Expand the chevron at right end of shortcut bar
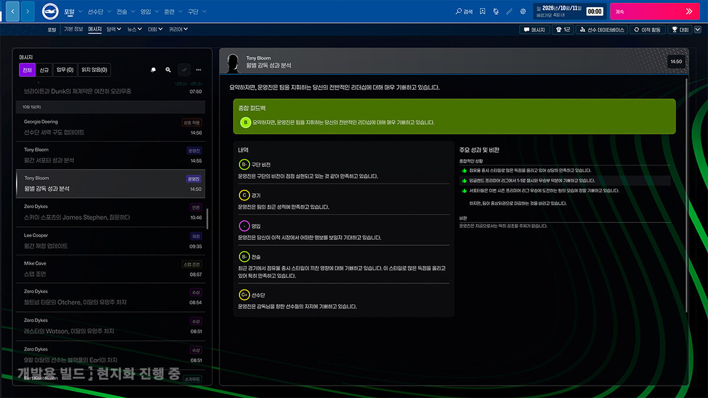This screenshot has width=708, height=398. coord(697,29)
